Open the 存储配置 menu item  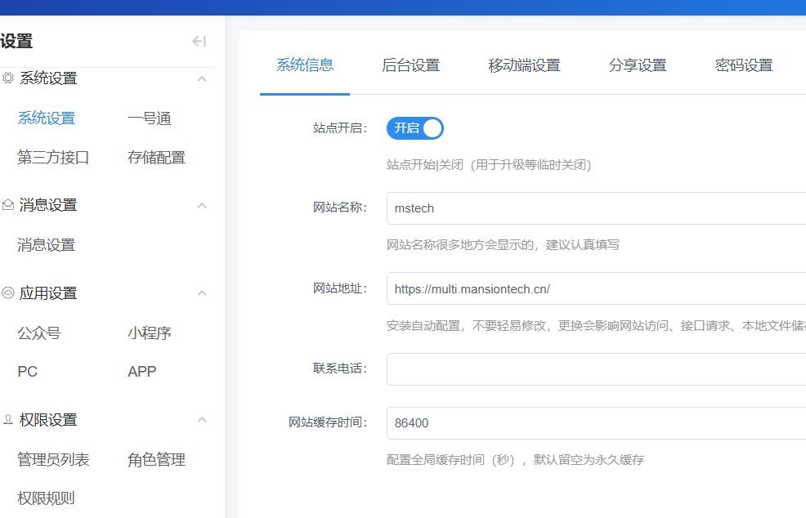(157, 157)
